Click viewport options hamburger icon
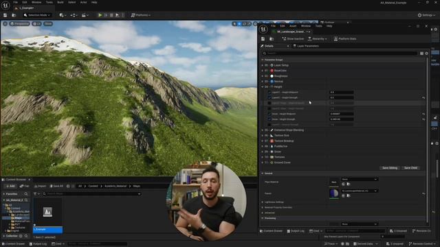 tap(5, 24)
